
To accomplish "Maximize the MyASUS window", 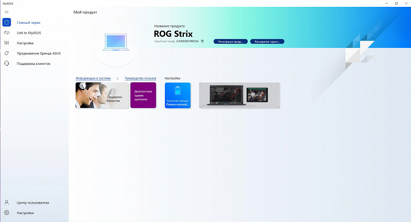I will 396,3.
